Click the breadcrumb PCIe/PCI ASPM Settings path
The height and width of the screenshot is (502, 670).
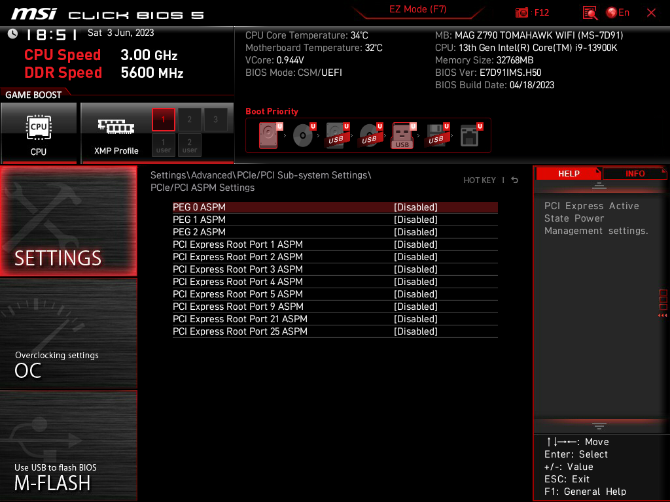202,188
